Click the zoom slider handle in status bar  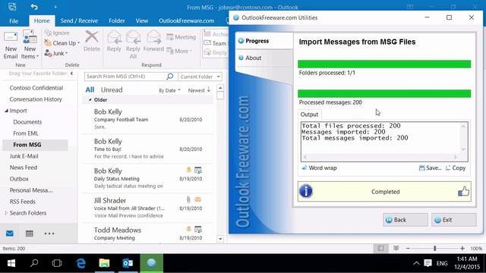tap(435, 248)
